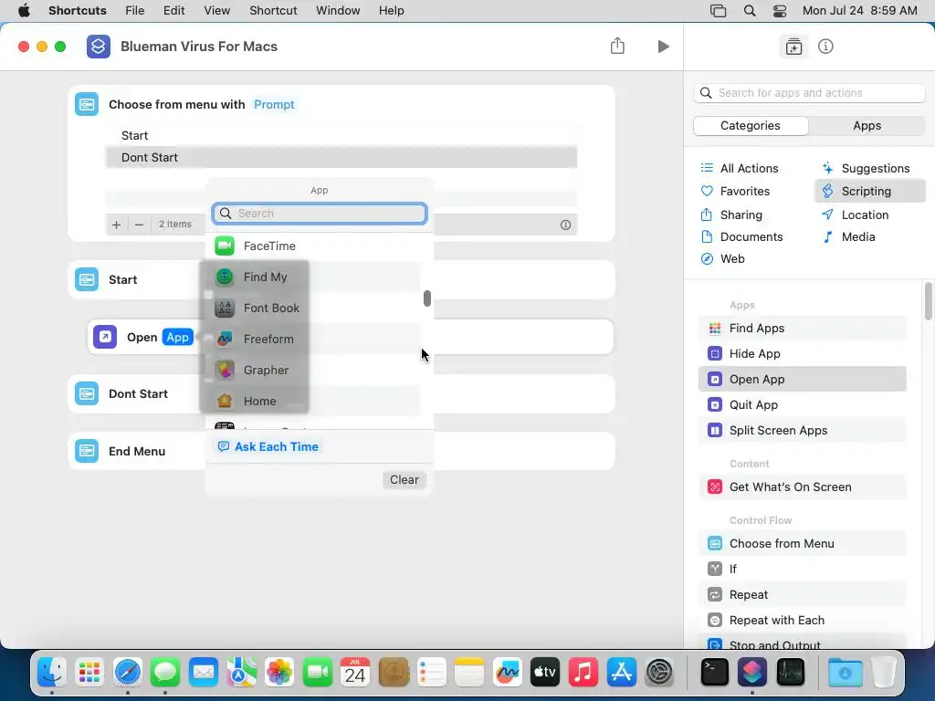935x701 pixels.
Task: Add Get What's On Screen action
Action: pos(802,487)
